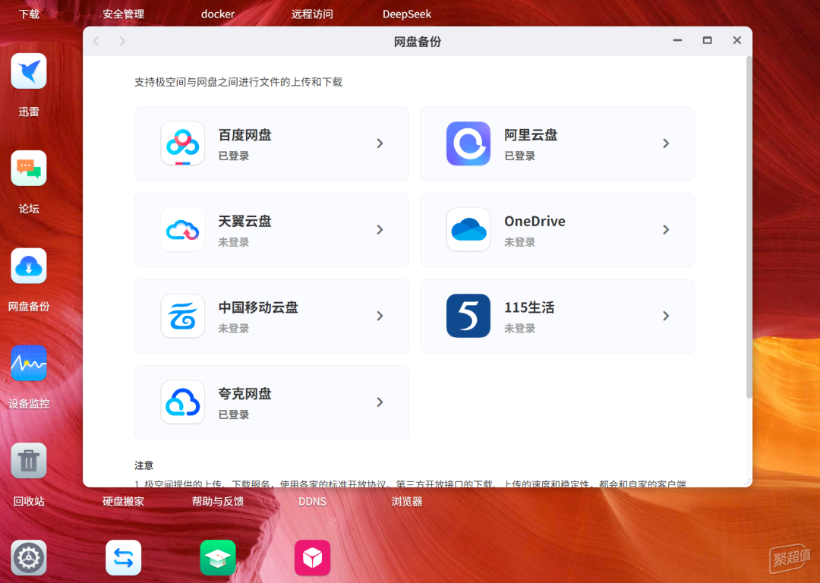Open Device Monitor (设备监控) desktop icon
Viewport: 820px width, 583px height.
pos(29,364)
